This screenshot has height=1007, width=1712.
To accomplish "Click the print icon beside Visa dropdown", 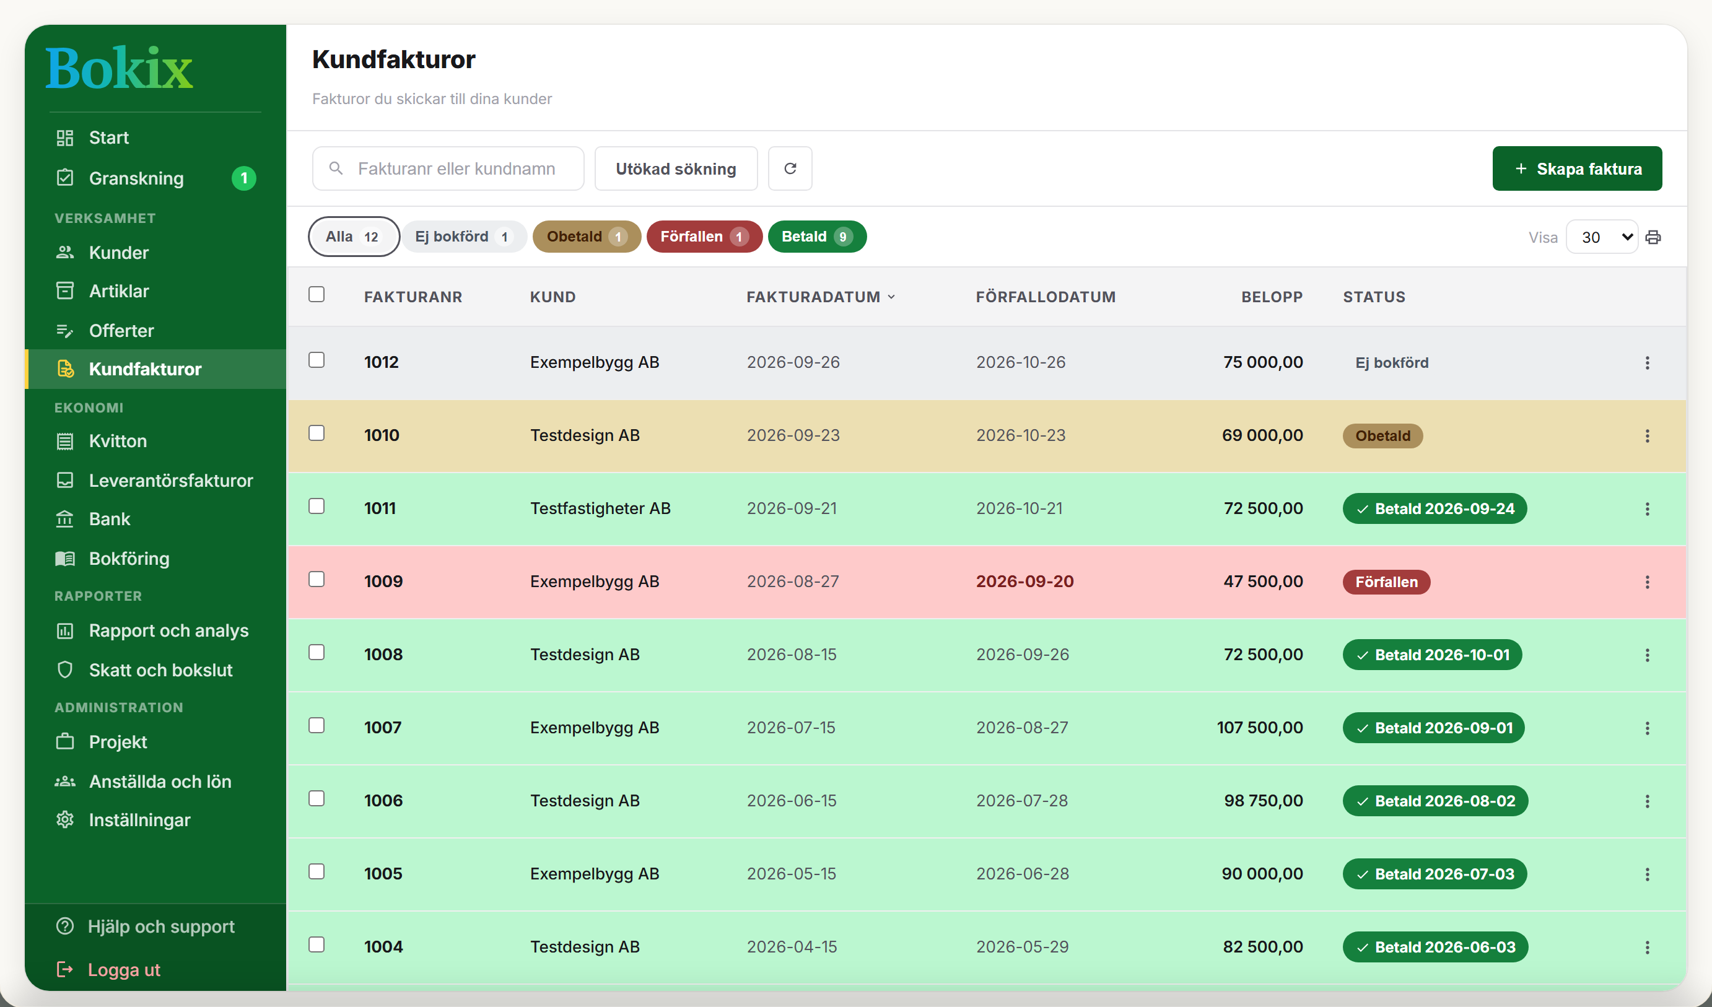I will coord(1653,237).
